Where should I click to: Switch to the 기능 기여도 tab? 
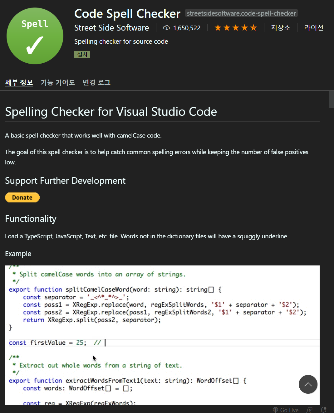(58, 83)
